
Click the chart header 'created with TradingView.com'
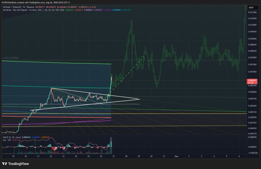click(x=31, y=2)
